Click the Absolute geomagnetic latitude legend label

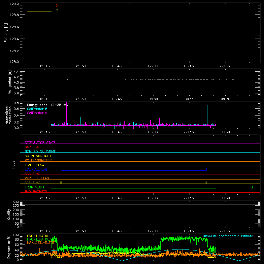click(x=228, y=236)
